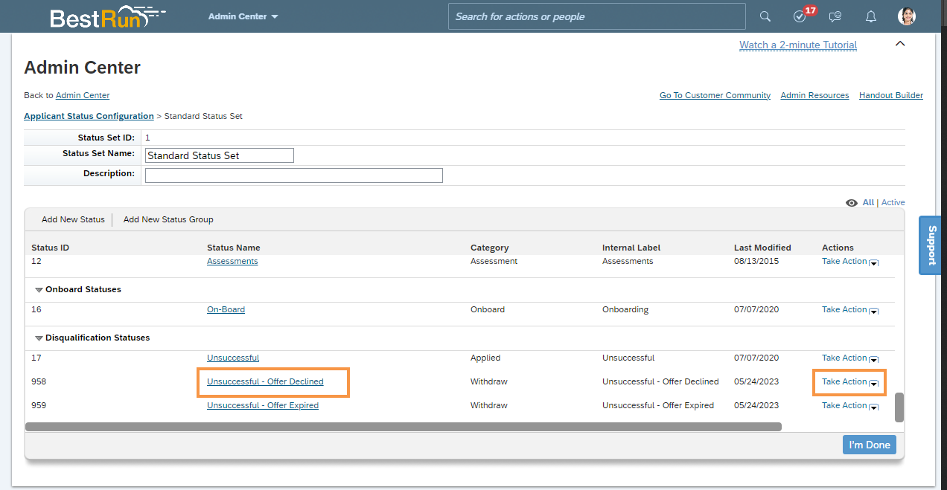The image size is (947, 490).
Task: Open the messages chat bubble icon
Action: pyautogui.click(x=835, y=16)
